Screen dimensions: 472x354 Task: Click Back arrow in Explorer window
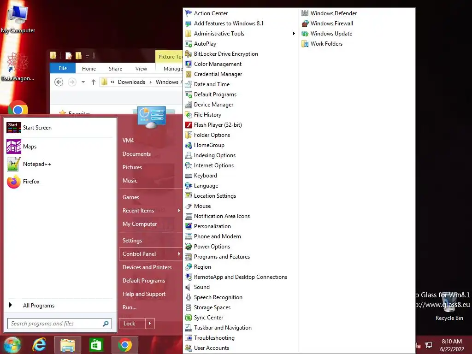pyautogui.click(x=59, y=82)
